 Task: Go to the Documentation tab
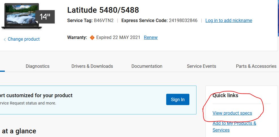click(147, 66)
